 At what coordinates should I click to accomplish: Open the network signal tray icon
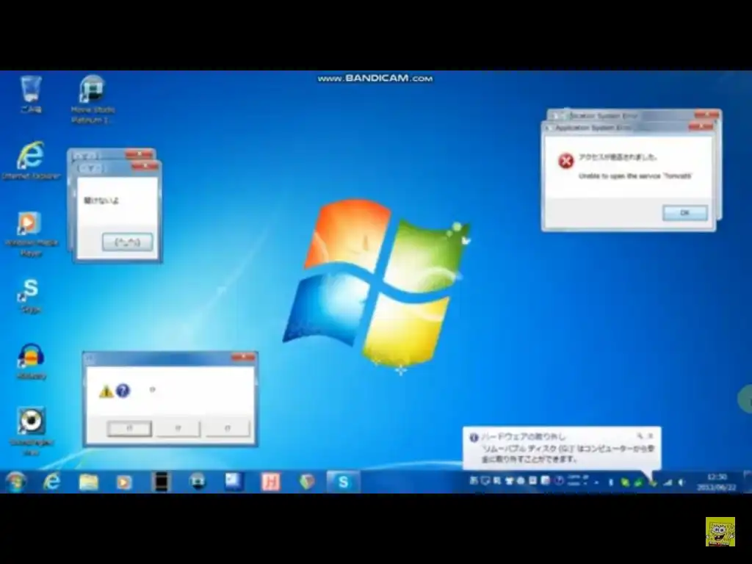(x=668, y=482)
